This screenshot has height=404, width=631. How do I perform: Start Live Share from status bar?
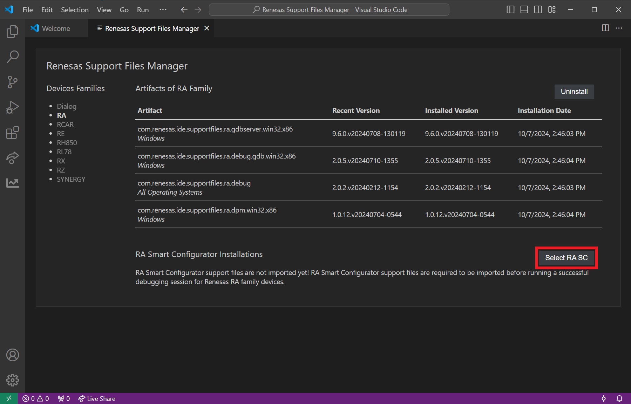pyautogui.click(x=97, y=398)
